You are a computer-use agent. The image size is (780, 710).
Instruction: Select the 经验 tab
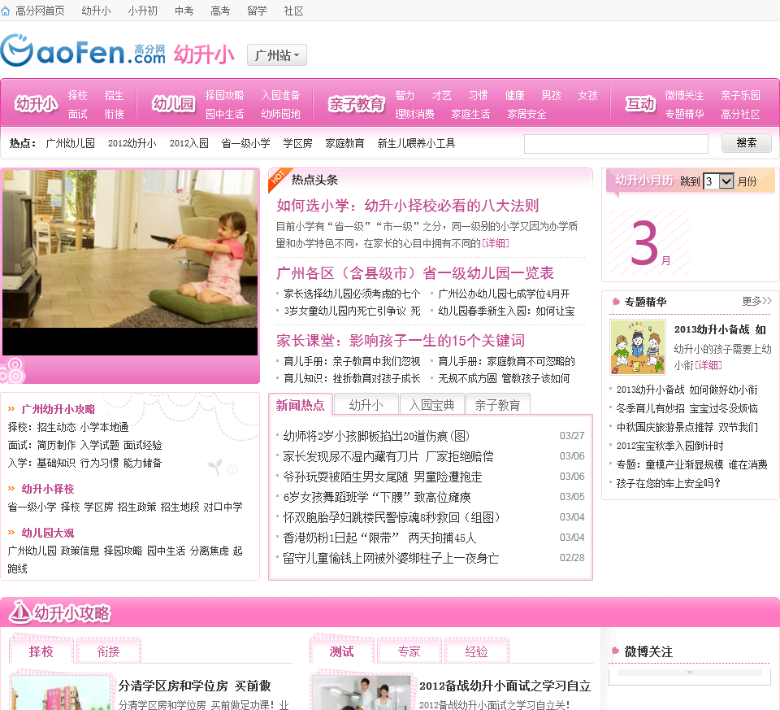pos(476,651)
